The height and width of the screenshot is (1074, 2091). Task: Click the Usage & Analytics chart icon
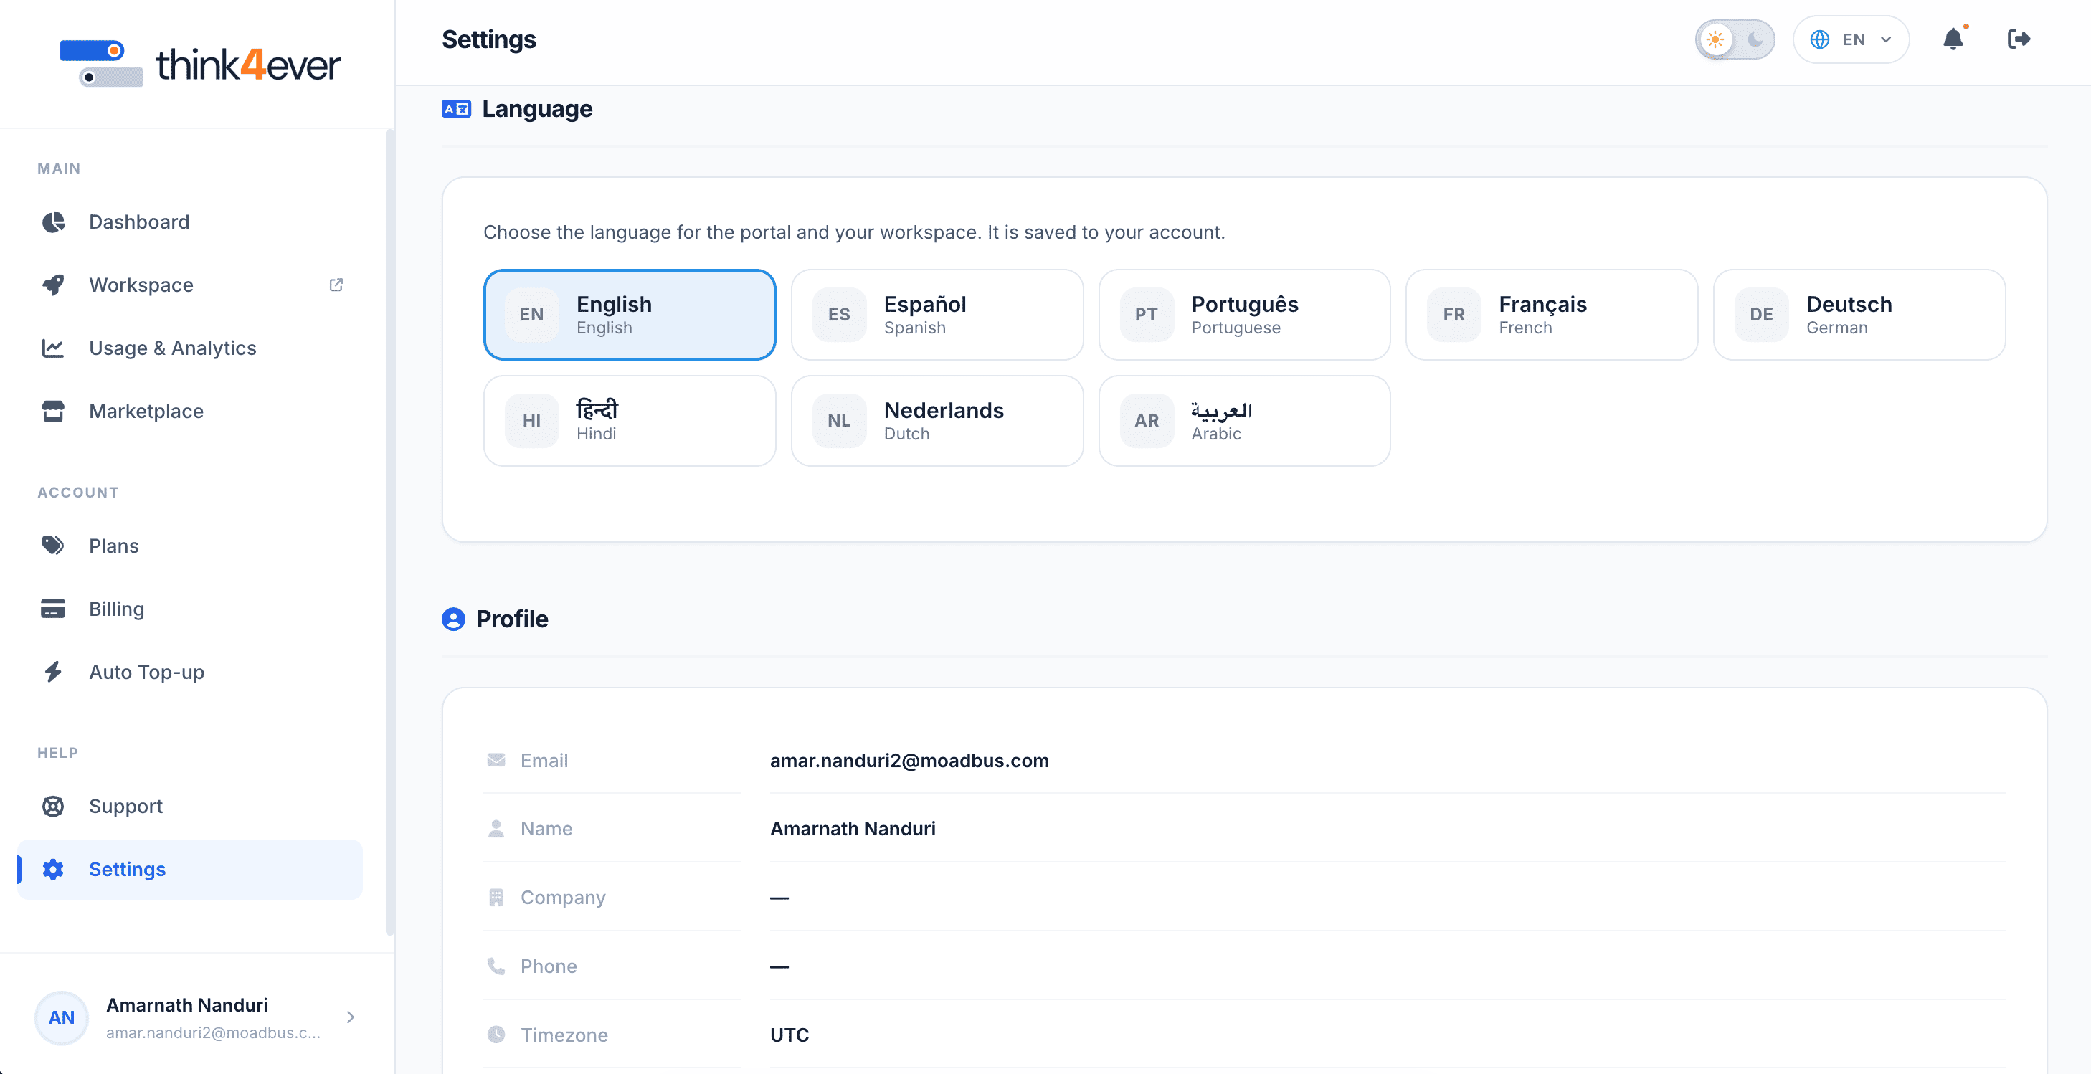[54, 348]
